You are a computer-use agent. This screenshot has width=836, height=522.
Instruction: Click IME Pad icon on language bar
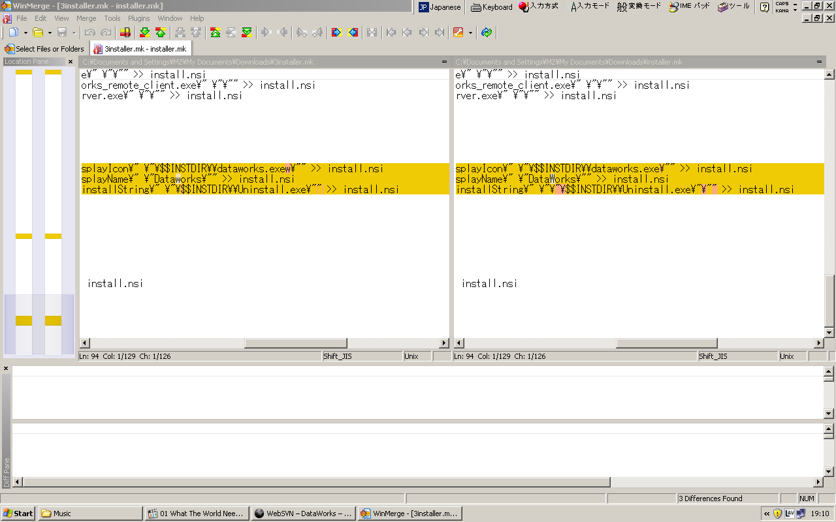click(689, 7)
